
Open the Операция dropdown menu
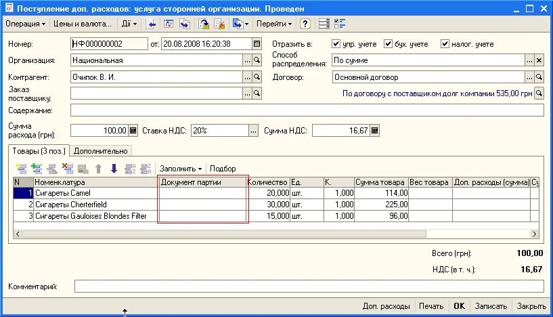click(26, 24)
